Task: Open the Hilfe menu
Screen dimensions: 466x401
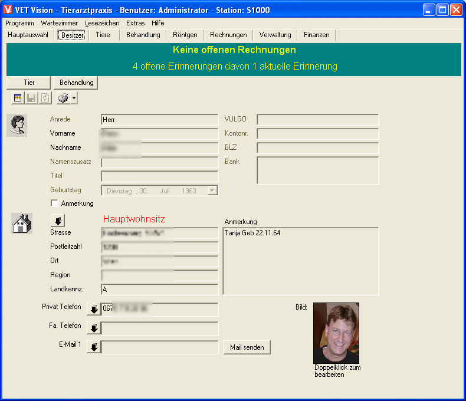Action: 158,23
